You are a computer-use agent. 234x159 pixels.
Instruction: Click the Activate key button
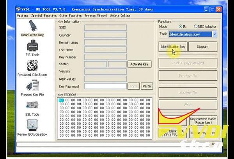pyautogui.click(x=139, y=64)
